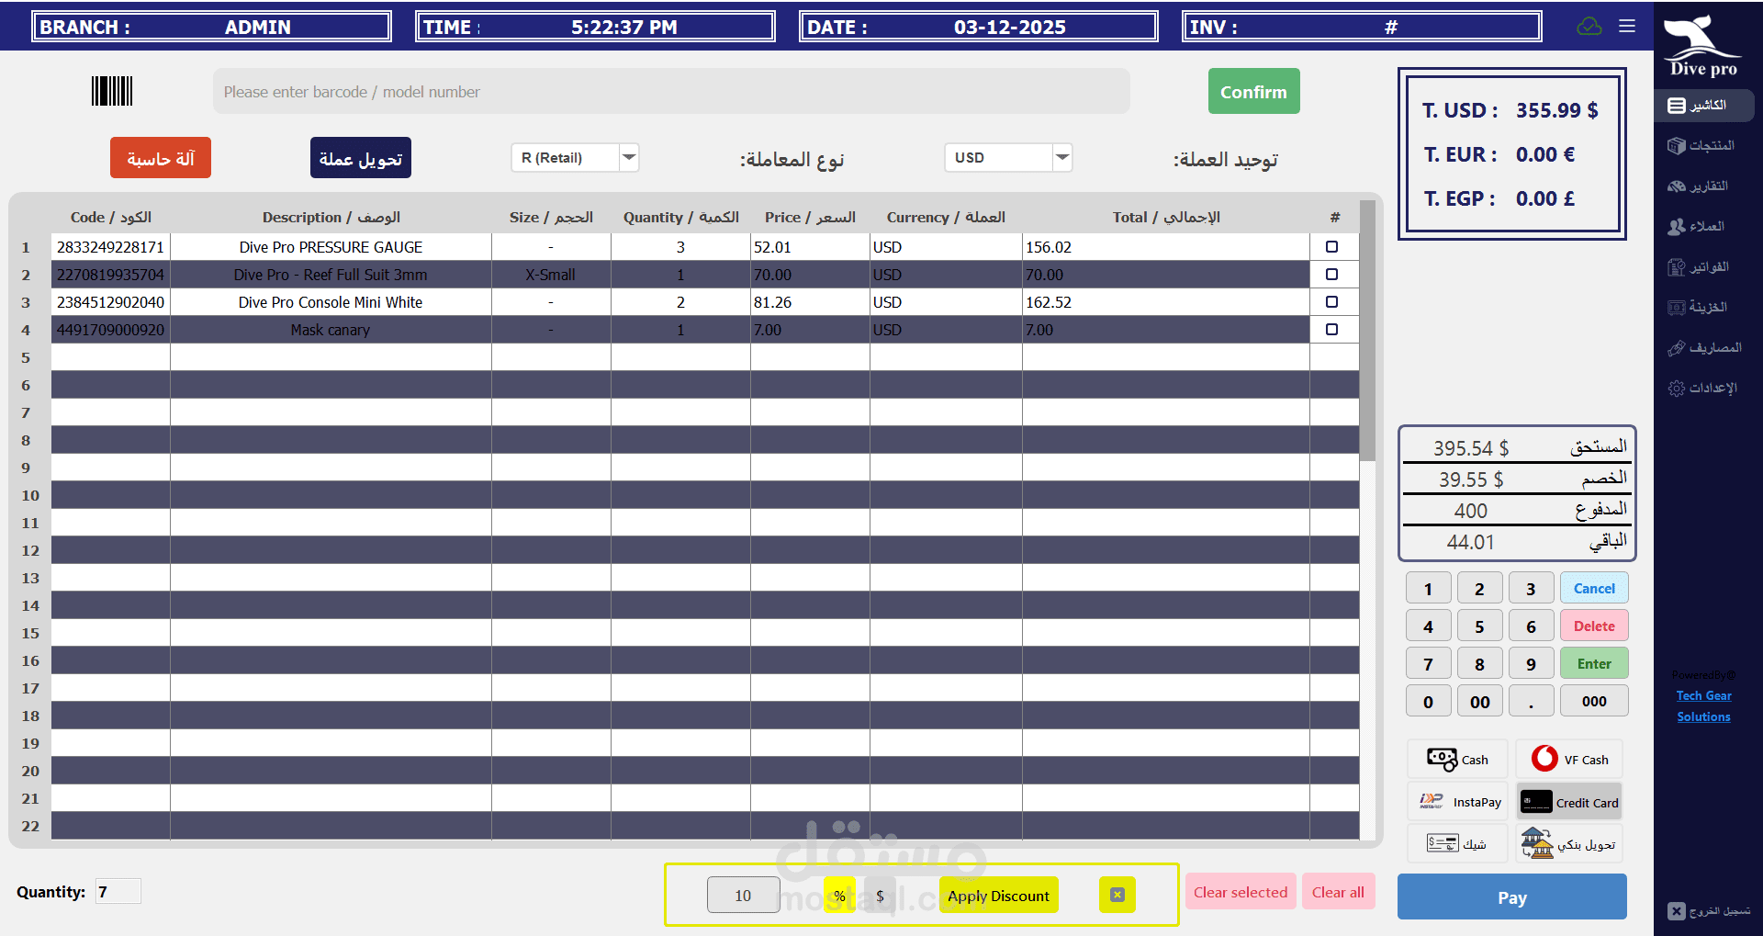The width and height of the screenshot is (1763, 936).
Task: Click Apply Discount
Action: point(998,896)
